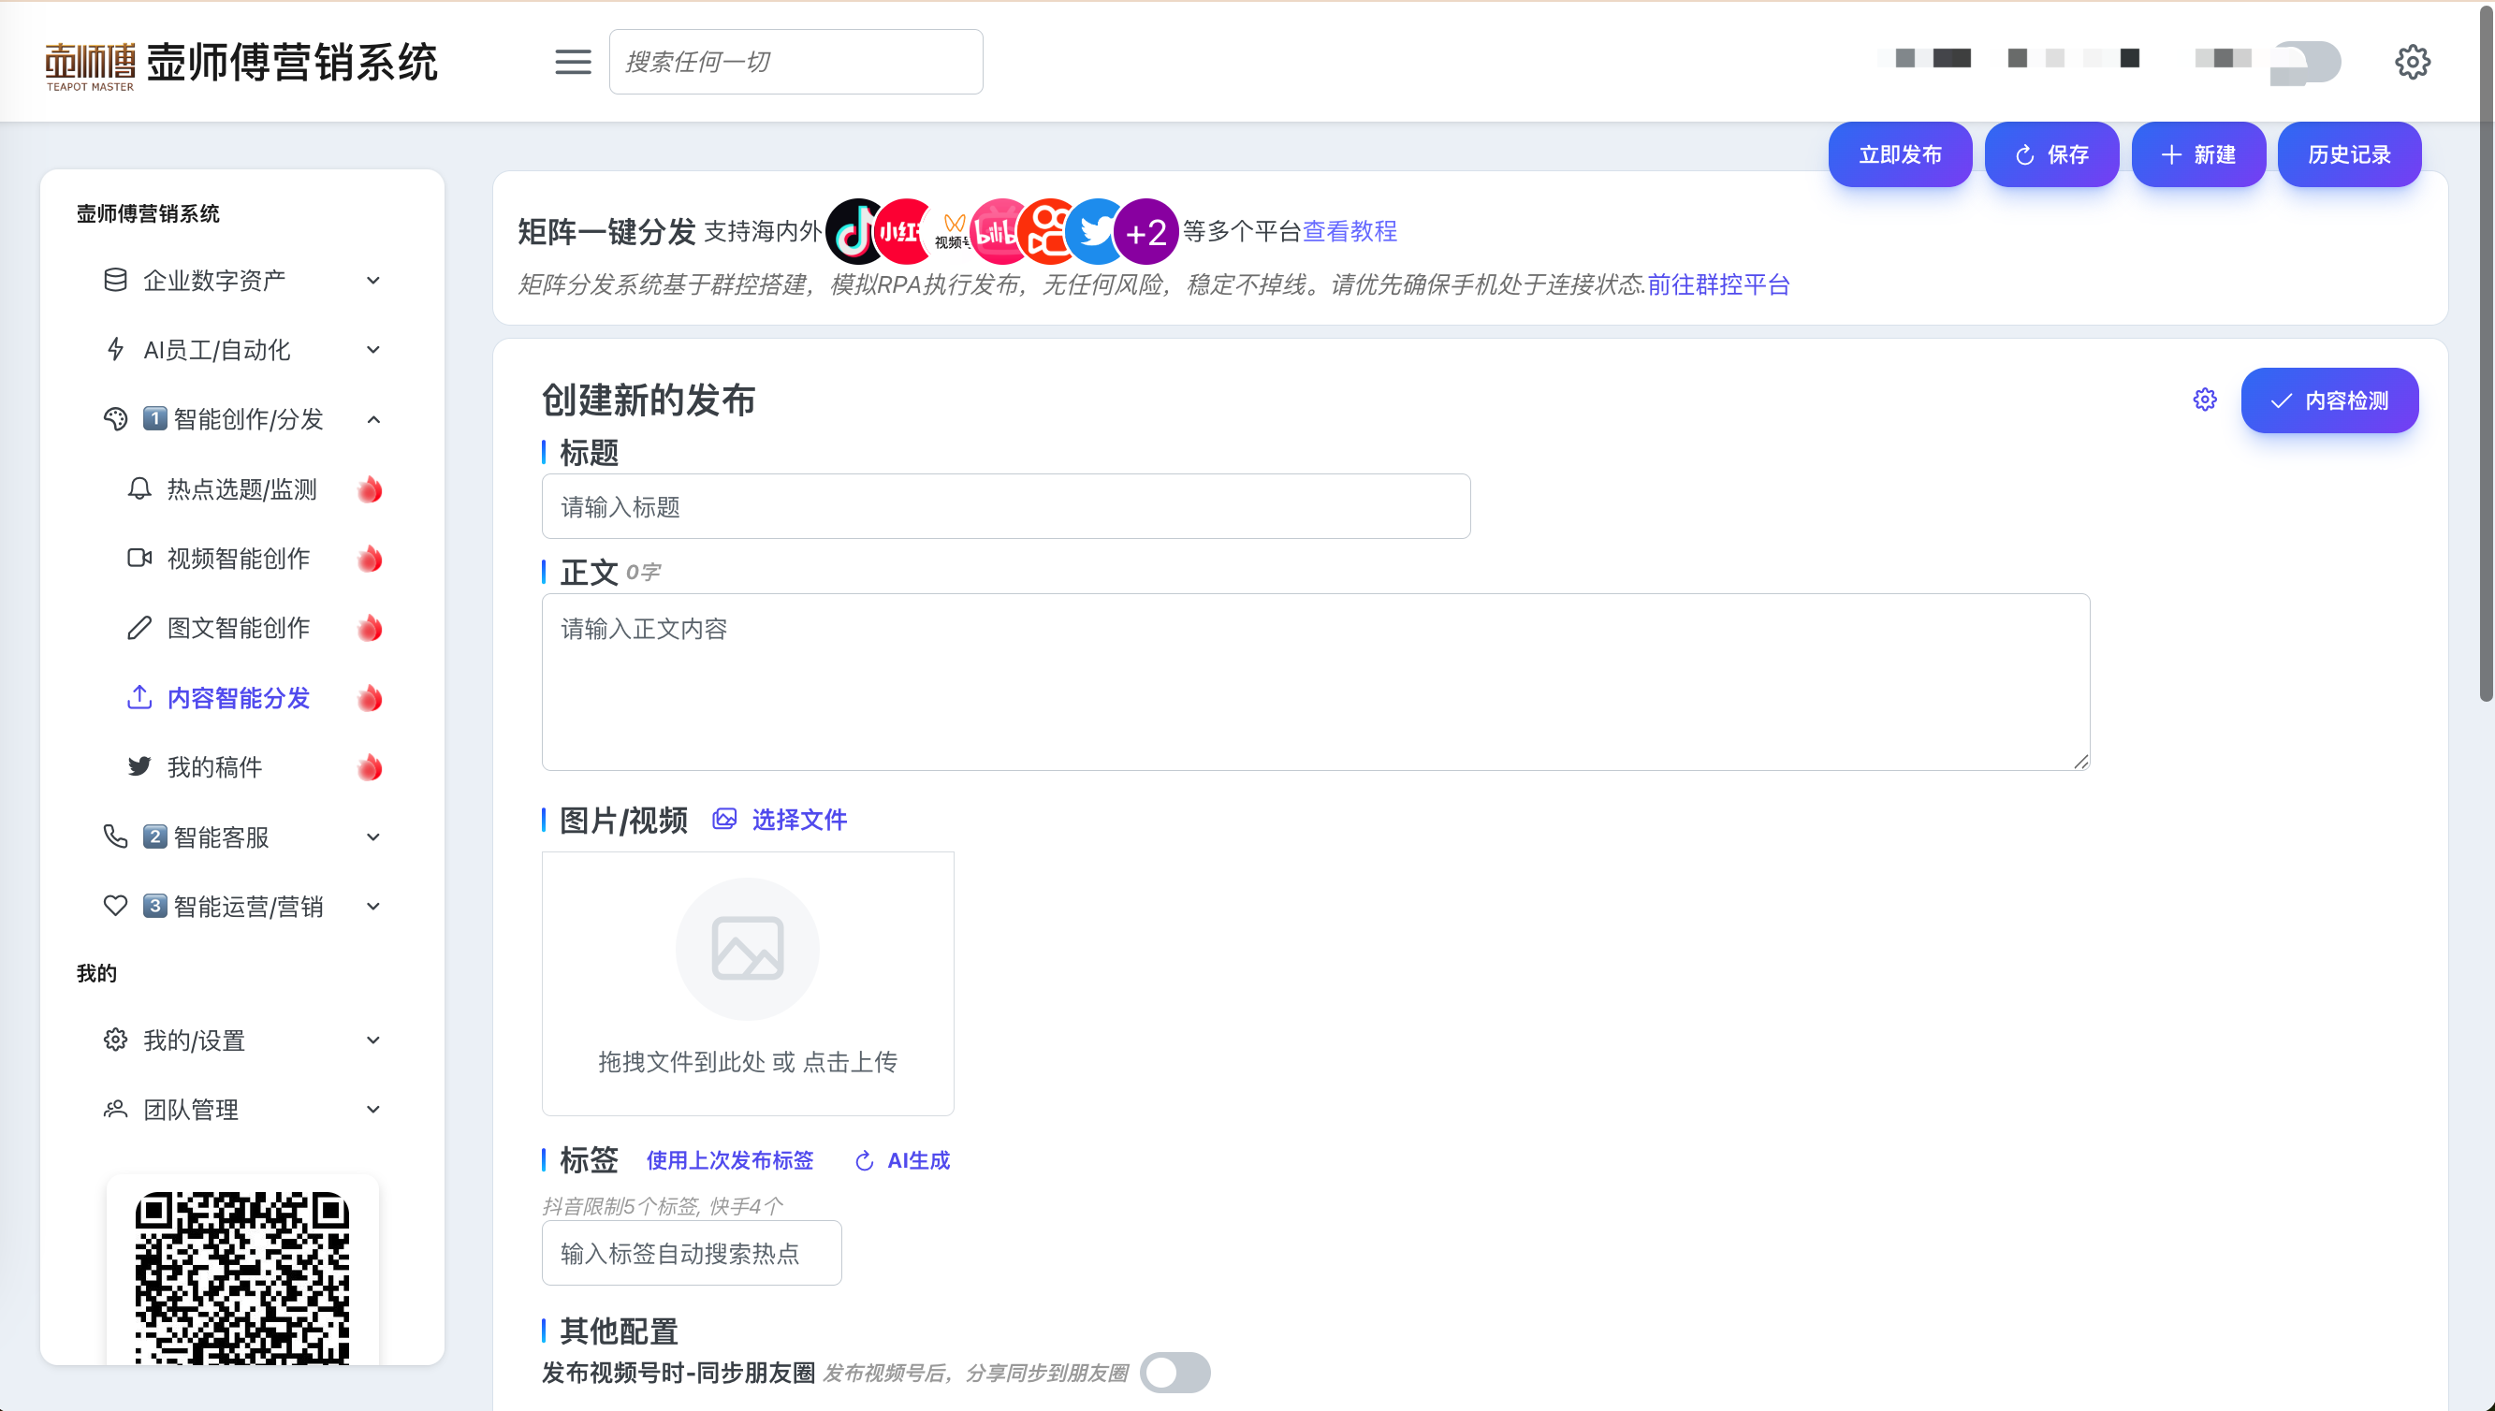The height and width of the screenshot is (1411, 2495).
Task: Click image placeholder icon in upload area
Action: (x=748, y=948)
